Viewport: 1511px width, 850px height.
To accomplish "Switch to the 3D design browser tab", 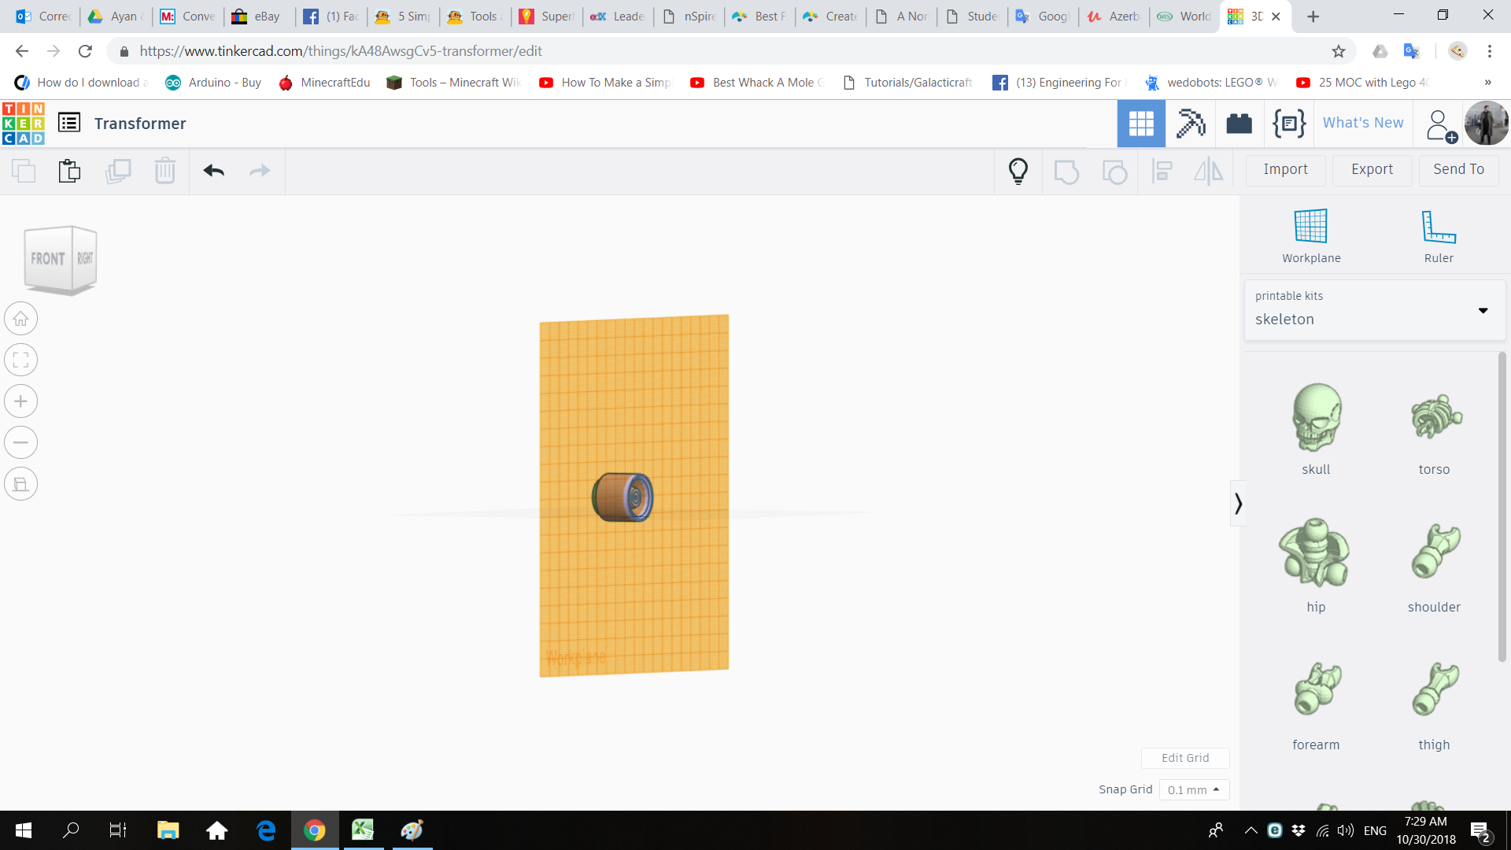I will 1254,16.
